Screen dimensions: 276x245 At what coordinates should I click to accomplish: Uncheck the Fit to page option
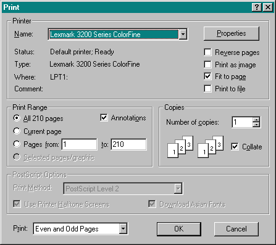tap(207, 77)
